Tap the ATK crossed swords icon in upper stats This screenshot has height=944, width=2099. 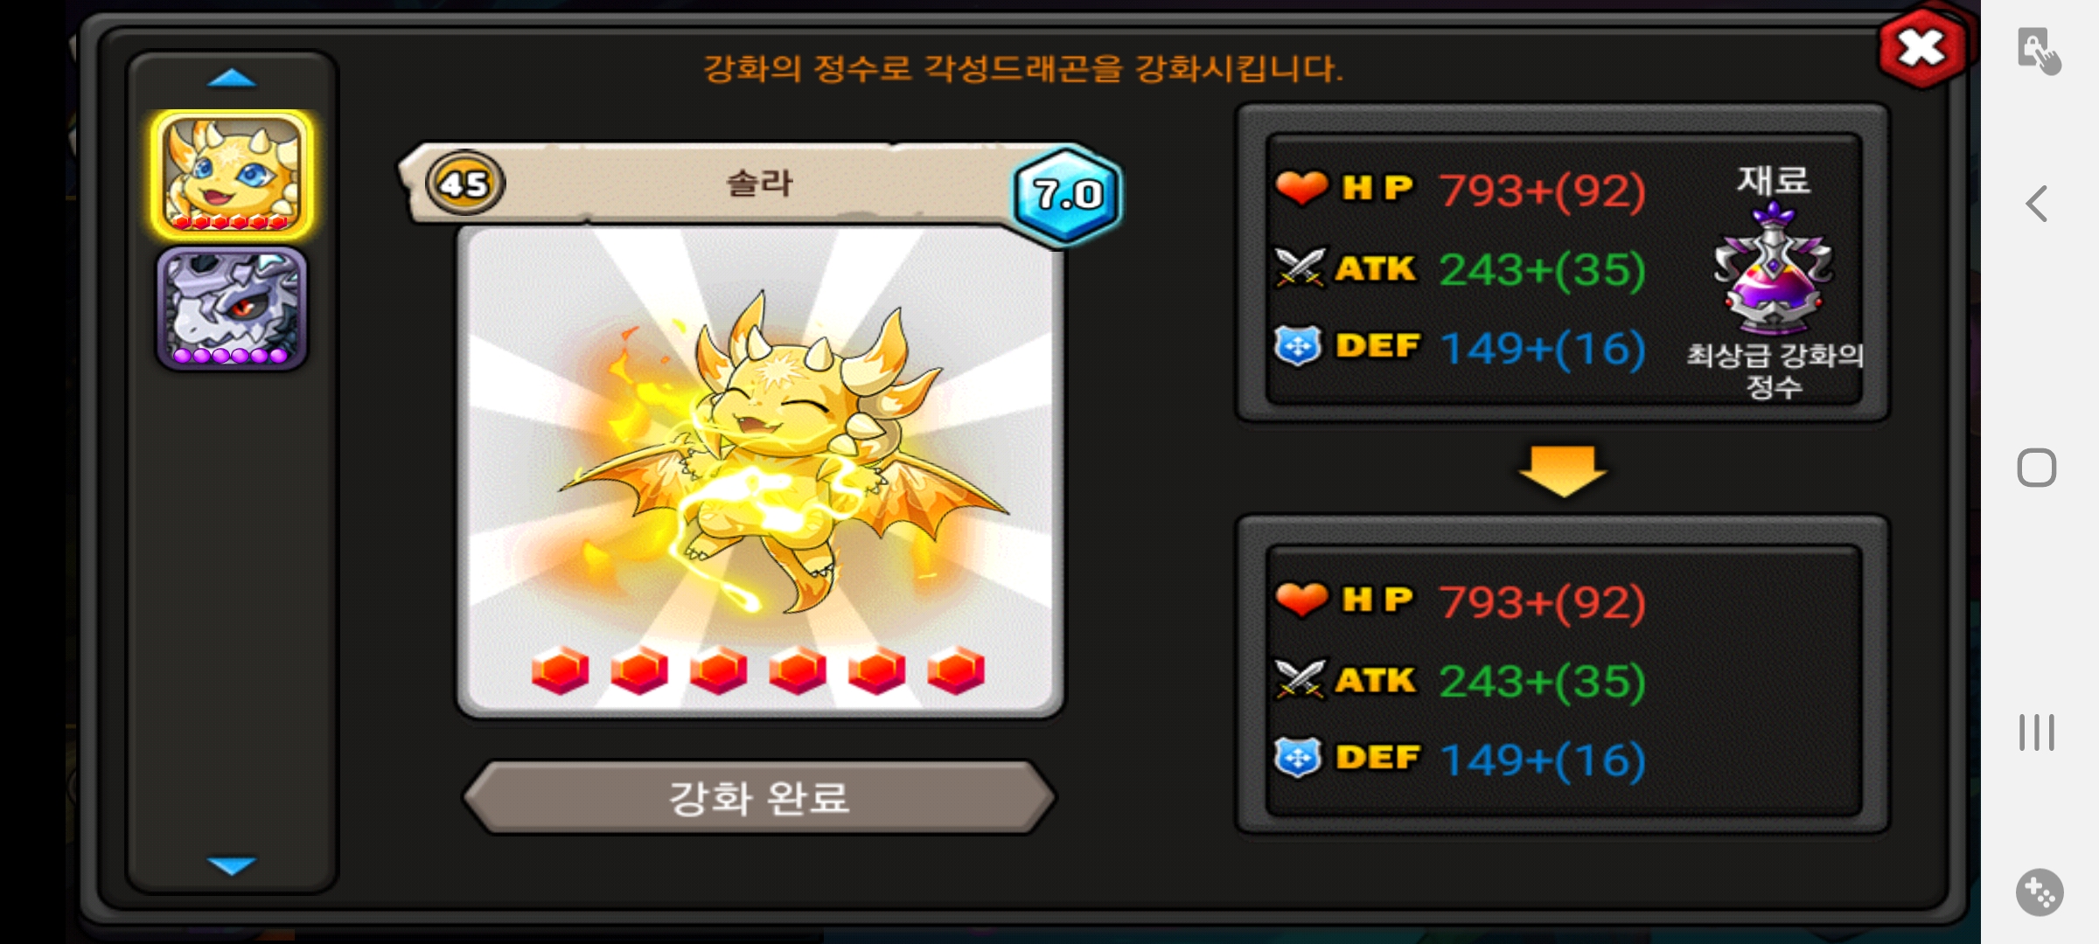click(1300, 267)
